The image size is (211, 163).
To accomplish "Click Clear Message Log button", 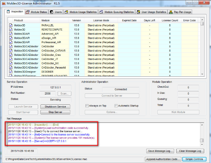I will (x=190, y=151).
